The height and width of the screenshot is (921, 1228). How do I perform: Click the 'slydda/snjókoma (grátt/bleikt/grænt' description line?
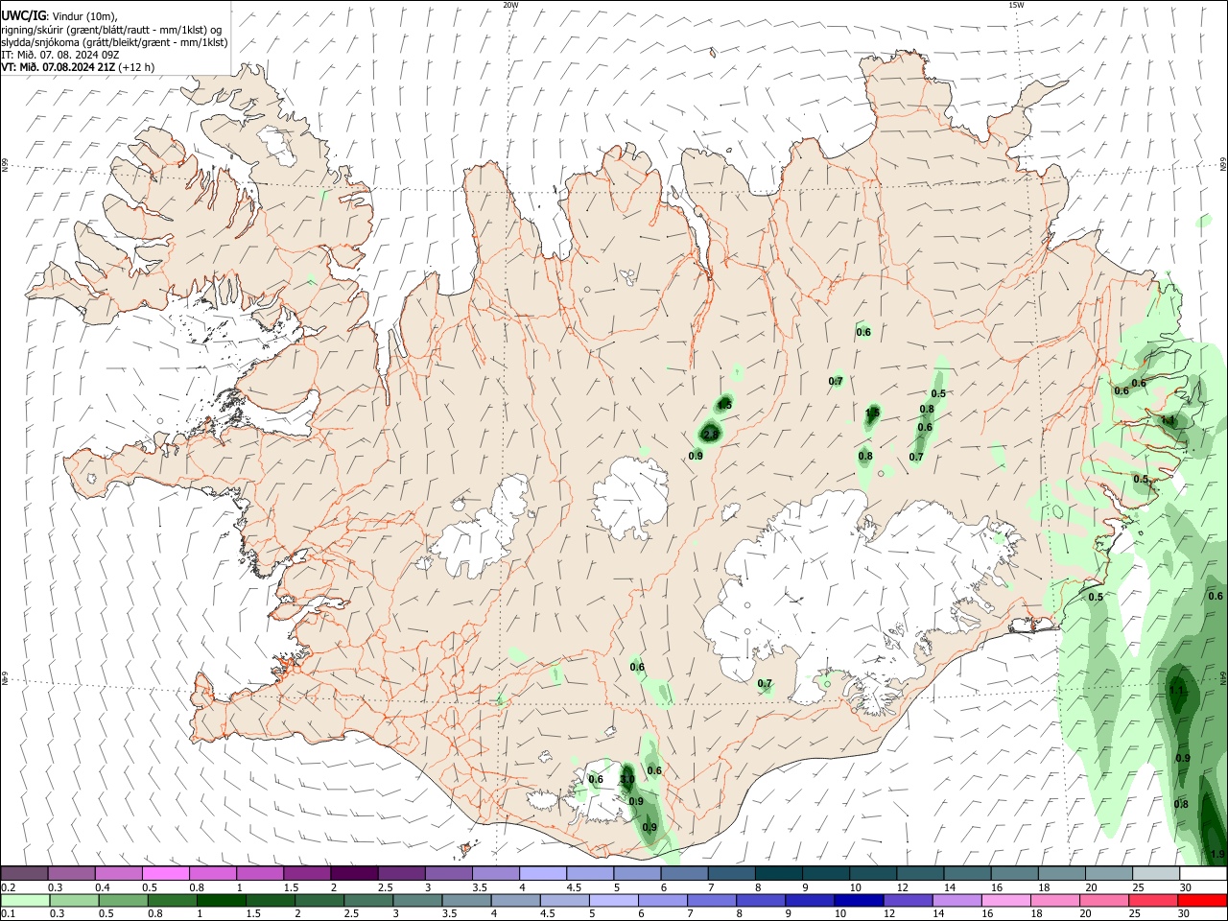114,42
